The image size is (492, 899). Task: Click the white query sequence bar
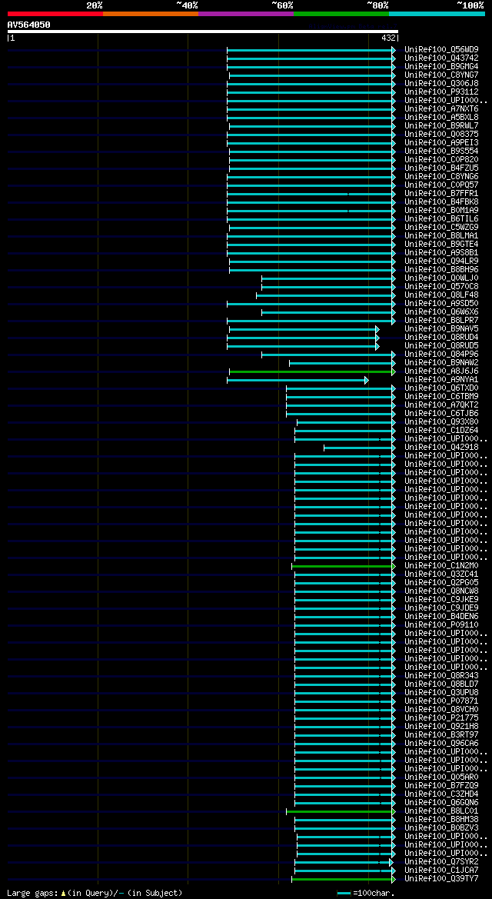[202, 32]
